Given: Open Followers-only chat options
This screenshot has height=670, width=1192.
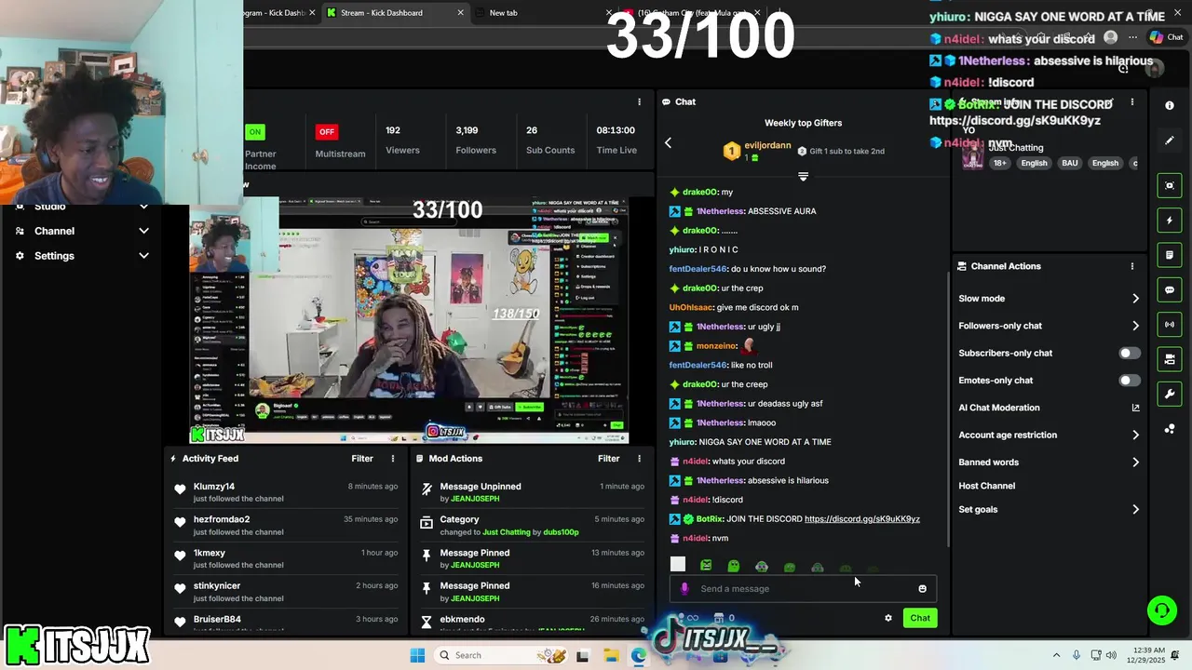Looking at the screenshot, I should click(1049, 326).
